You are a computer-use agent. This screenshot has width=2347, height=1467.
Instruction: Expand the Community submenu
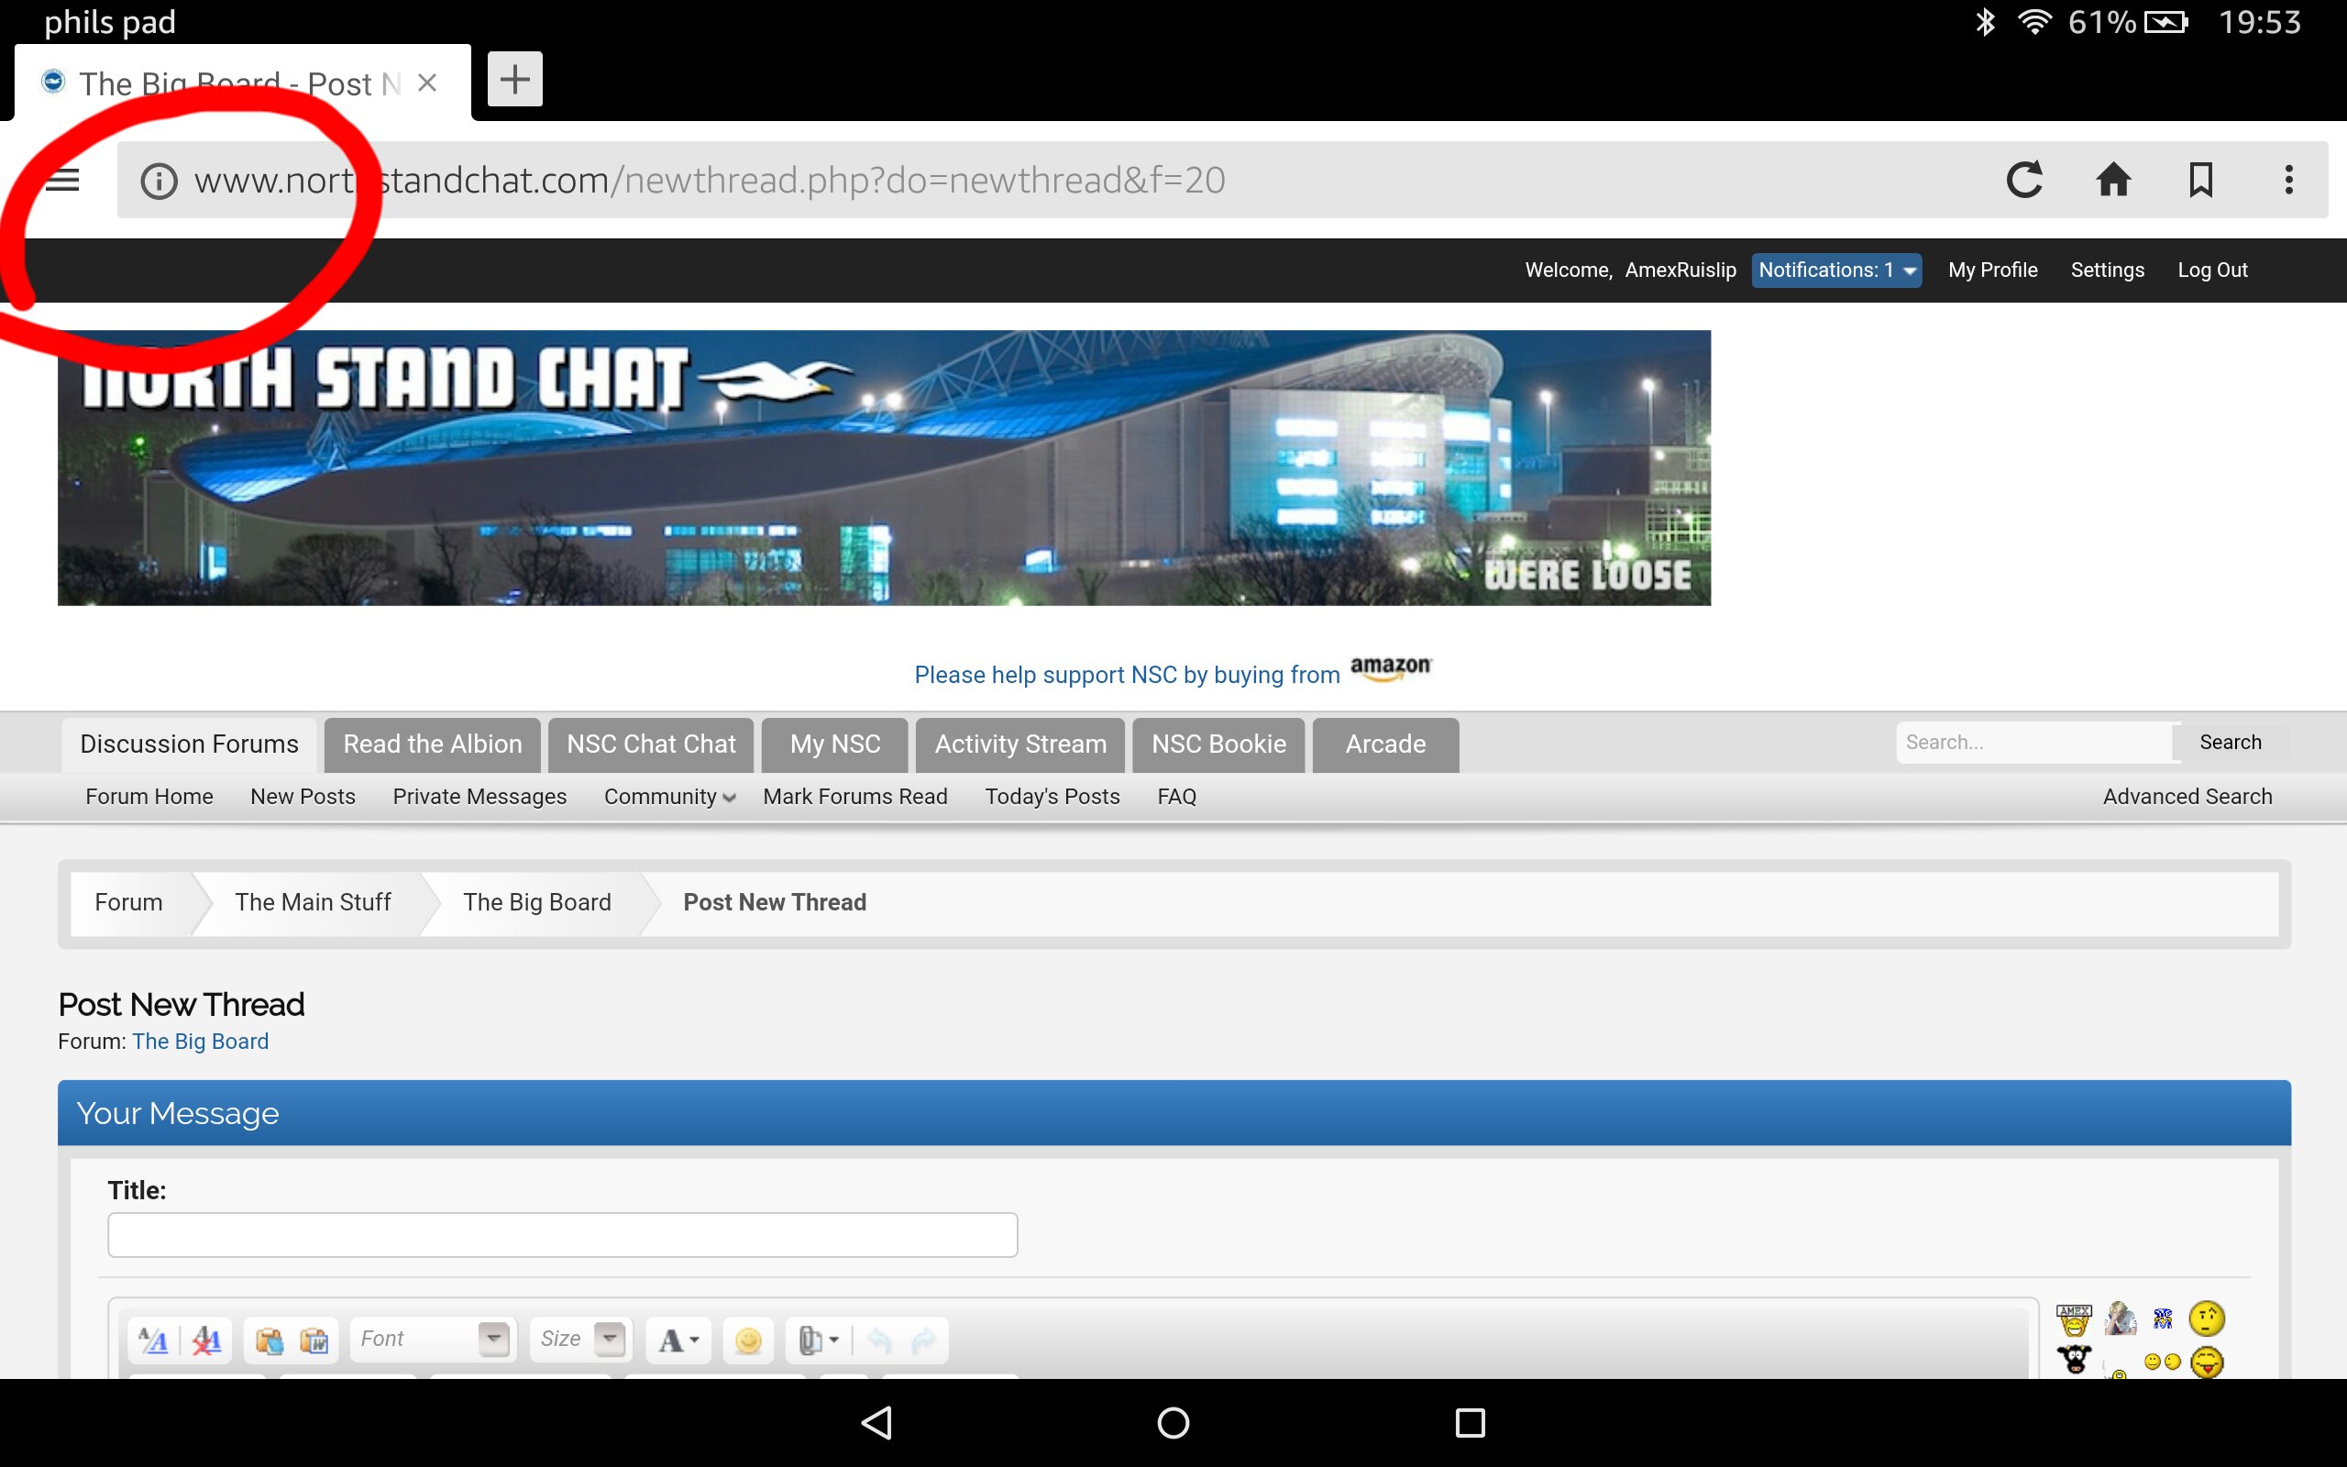[669, 797]
